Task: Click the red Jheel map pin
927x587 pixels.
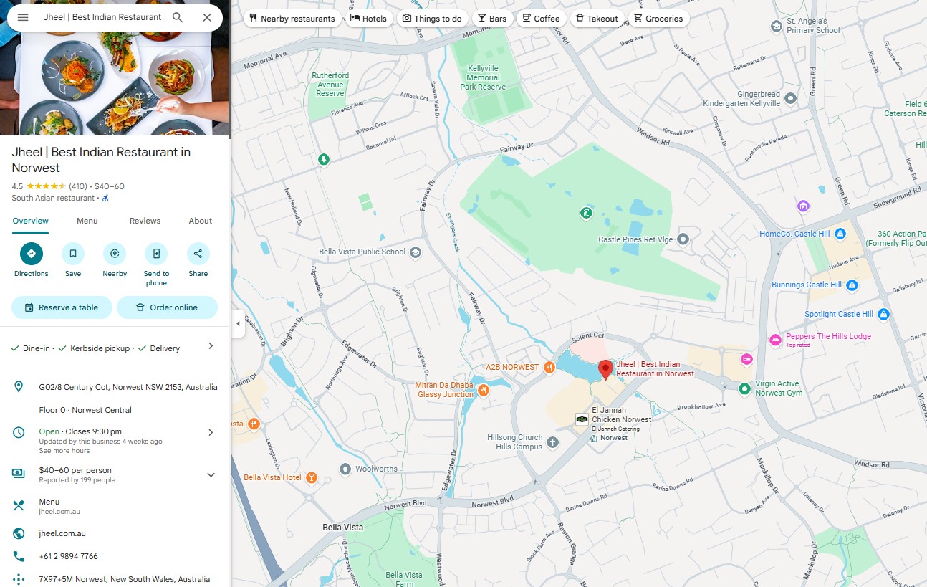Action: pos(605,370)
